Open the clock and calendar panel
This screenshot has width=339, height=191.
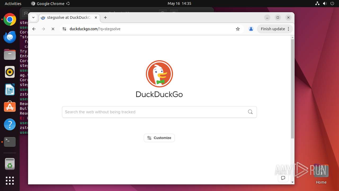pyautogui.click(x=179, y=3)
